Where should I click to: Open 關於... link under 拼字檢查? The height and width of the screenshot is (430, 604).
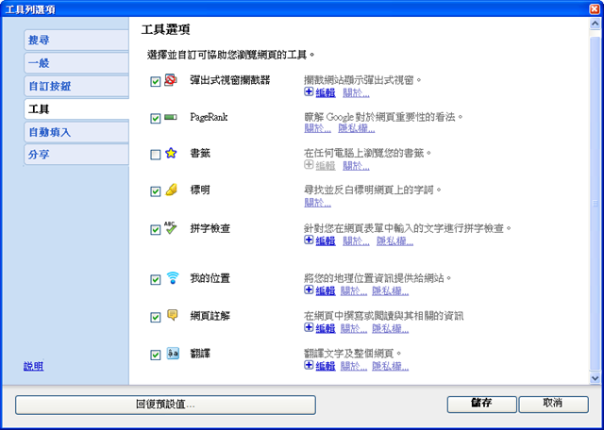(x=356, y=241)
